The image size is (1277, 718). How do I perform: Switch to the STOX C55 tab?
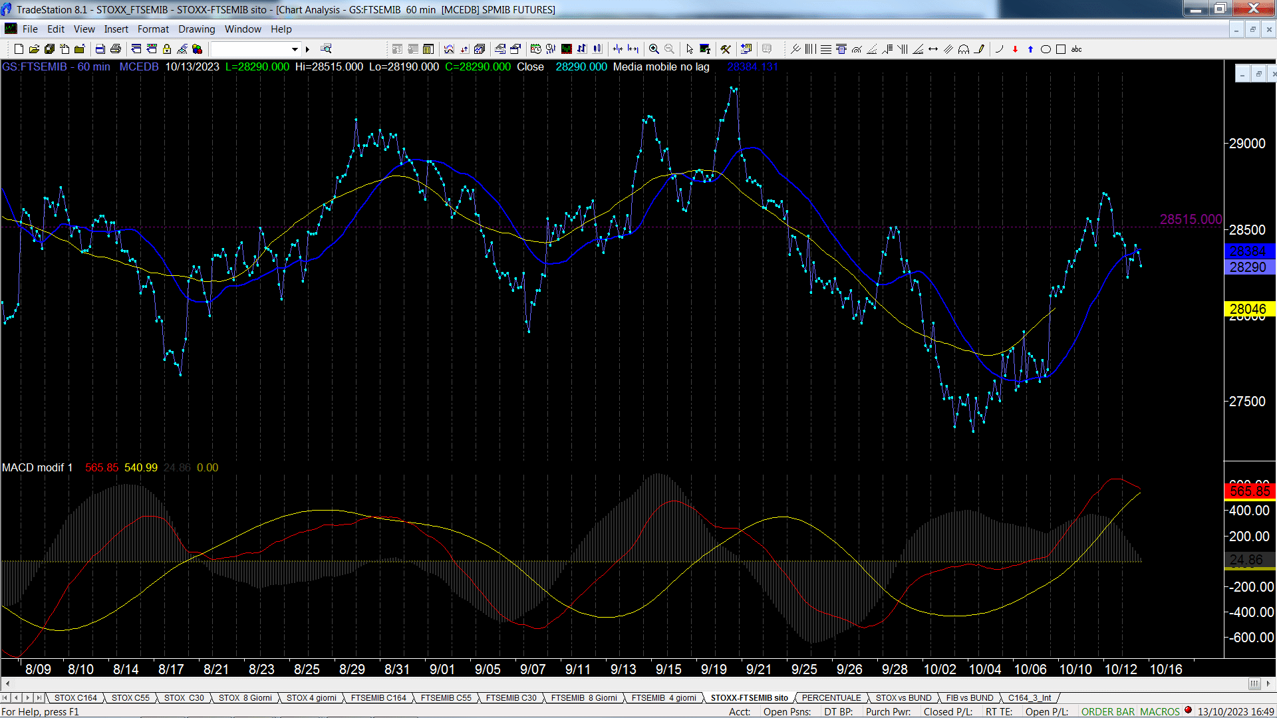130,698
